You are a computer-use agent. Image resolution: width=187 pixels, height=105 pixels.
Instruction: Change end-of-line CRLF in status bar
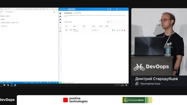click(41, 83)
